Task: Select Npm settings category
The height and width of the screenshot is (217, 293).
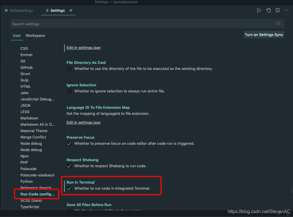Action: coord(24,156)
